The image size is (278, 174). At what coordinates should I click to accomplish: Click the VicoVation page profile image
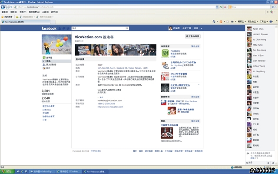click(56, 44)
